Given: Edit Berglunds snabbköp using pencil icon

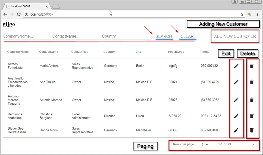Looking at the screenshot, I should 236,116.
